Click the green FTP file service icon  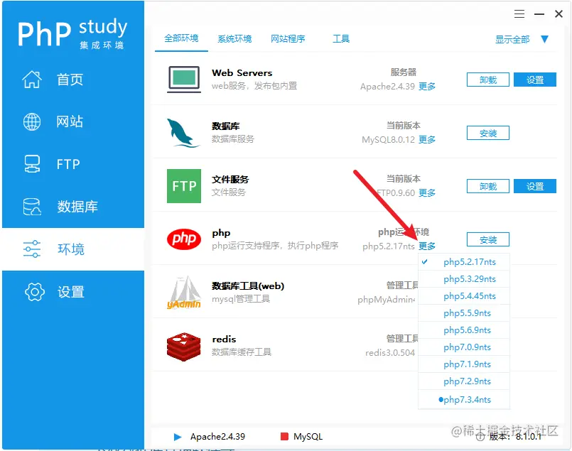(x=184, y=186)
